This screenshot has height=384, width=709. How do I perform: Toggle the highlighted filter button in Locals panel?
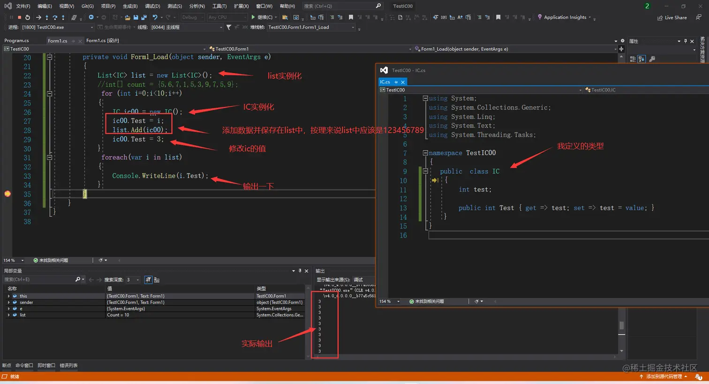click(x=148, y=279)
